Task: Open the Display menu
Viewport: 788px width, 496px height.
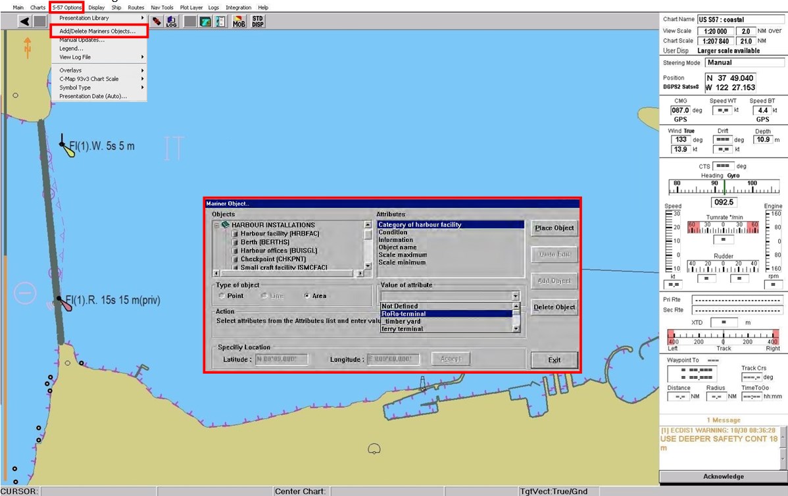Action: 97,7
